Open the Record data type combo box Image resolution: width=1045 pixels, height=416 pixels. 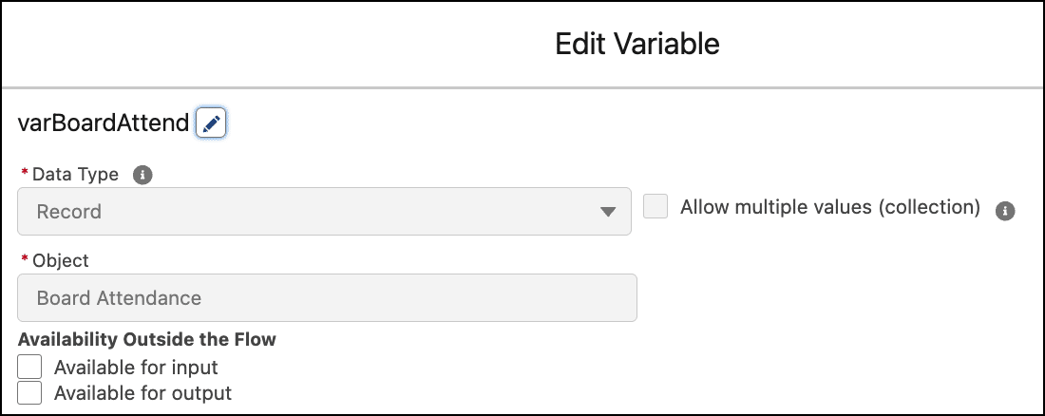pos(324,212)
